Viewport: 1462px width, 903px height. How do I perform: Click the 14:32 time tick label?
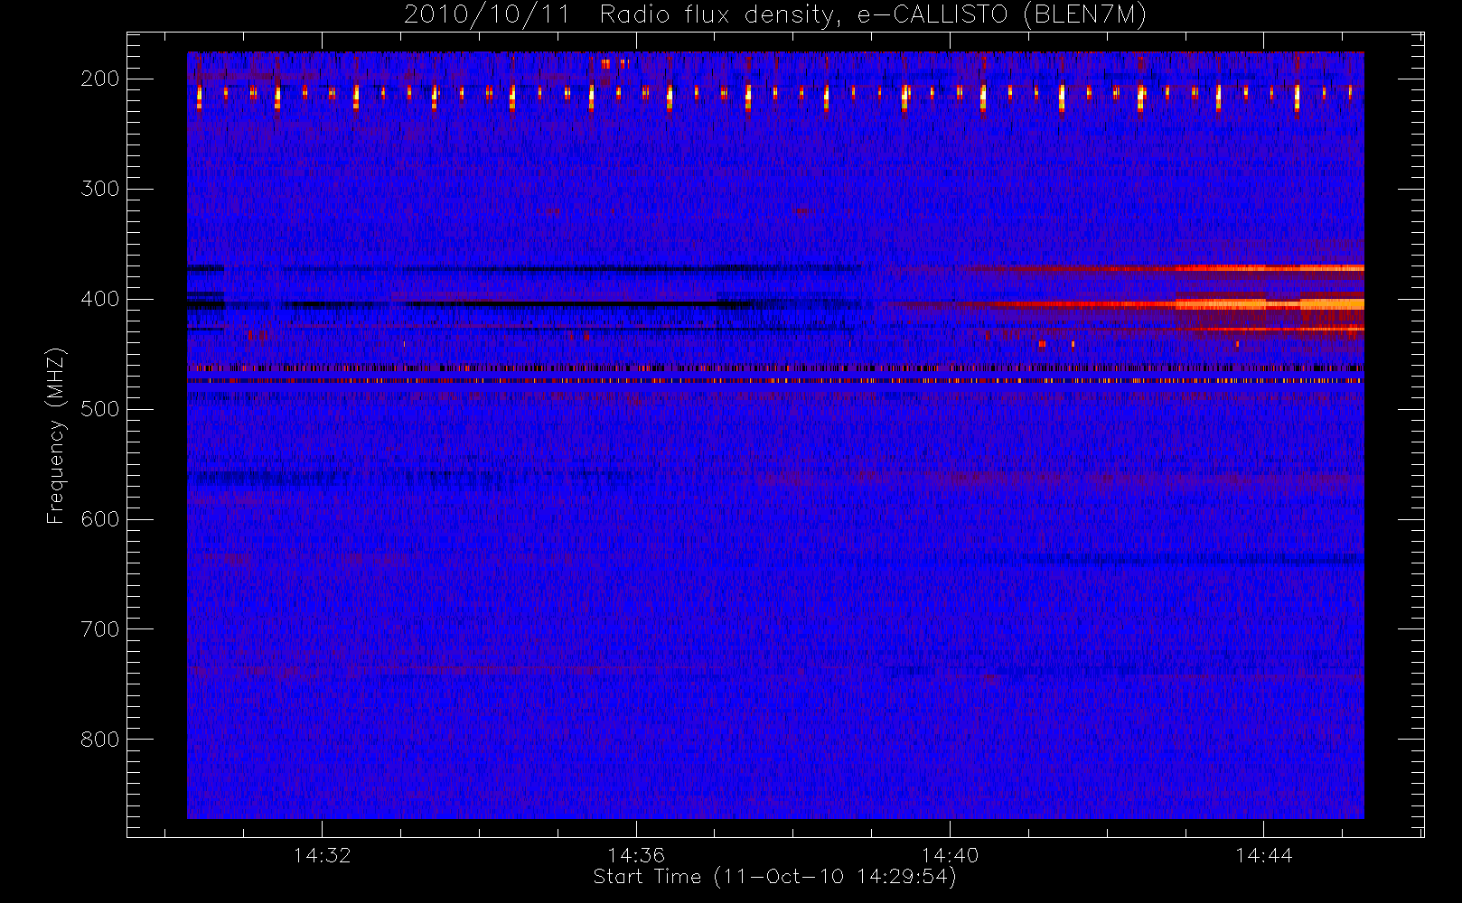pos(322,855)
